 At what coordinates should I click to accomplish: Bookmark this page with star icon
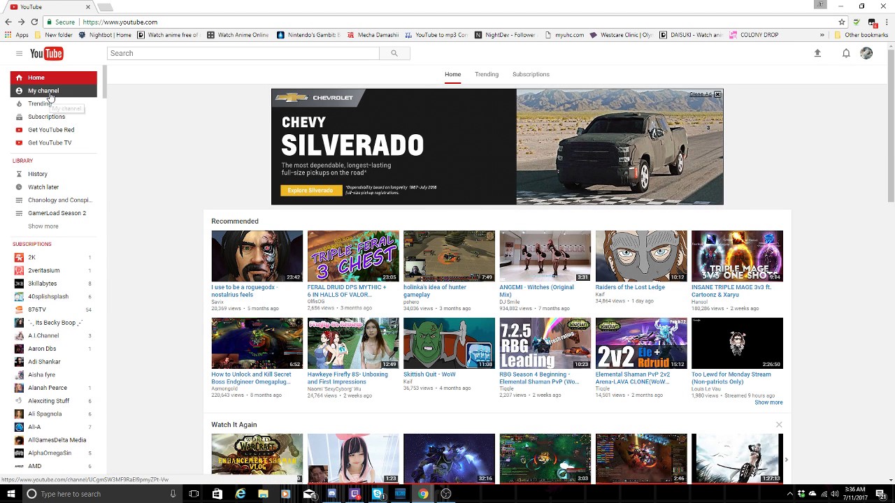click(x=842, y=22)
